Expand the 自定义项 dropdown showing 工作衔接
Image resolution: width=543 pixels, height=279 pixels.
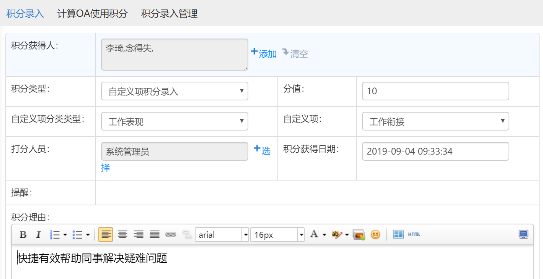435,122
